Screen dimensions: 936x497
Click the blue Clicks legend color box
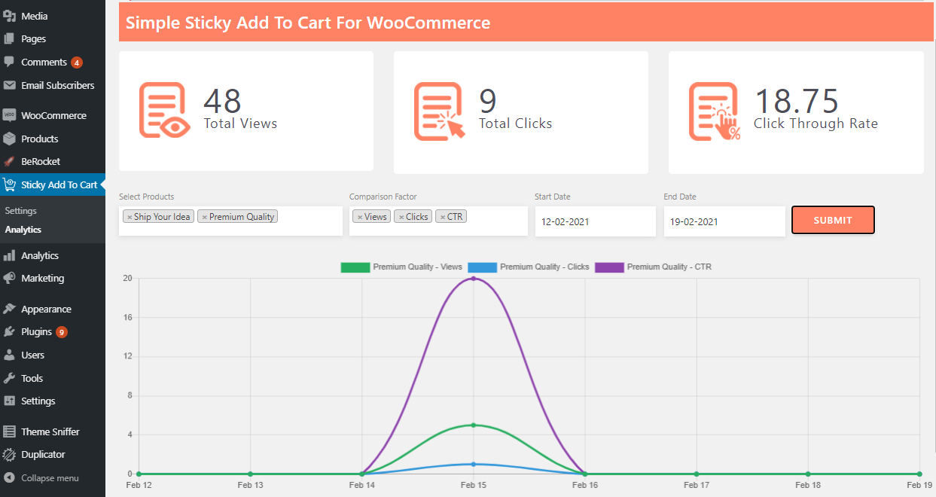(482, 267)
